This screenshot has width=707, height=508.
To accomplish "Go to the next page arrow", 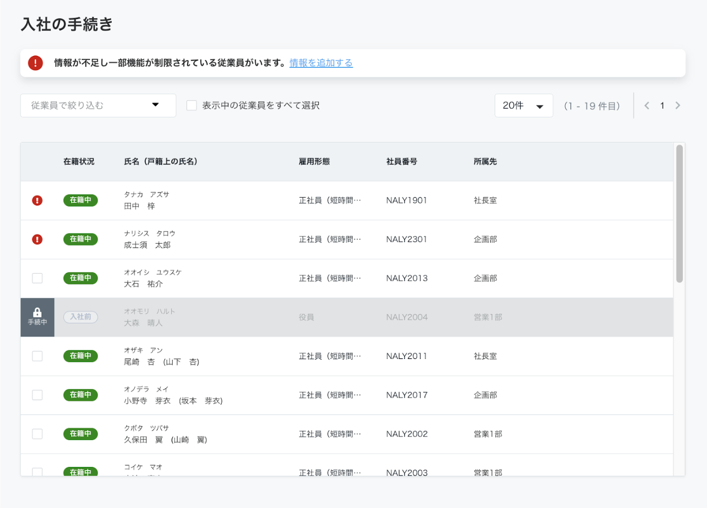I will click(x=677, y=105).
